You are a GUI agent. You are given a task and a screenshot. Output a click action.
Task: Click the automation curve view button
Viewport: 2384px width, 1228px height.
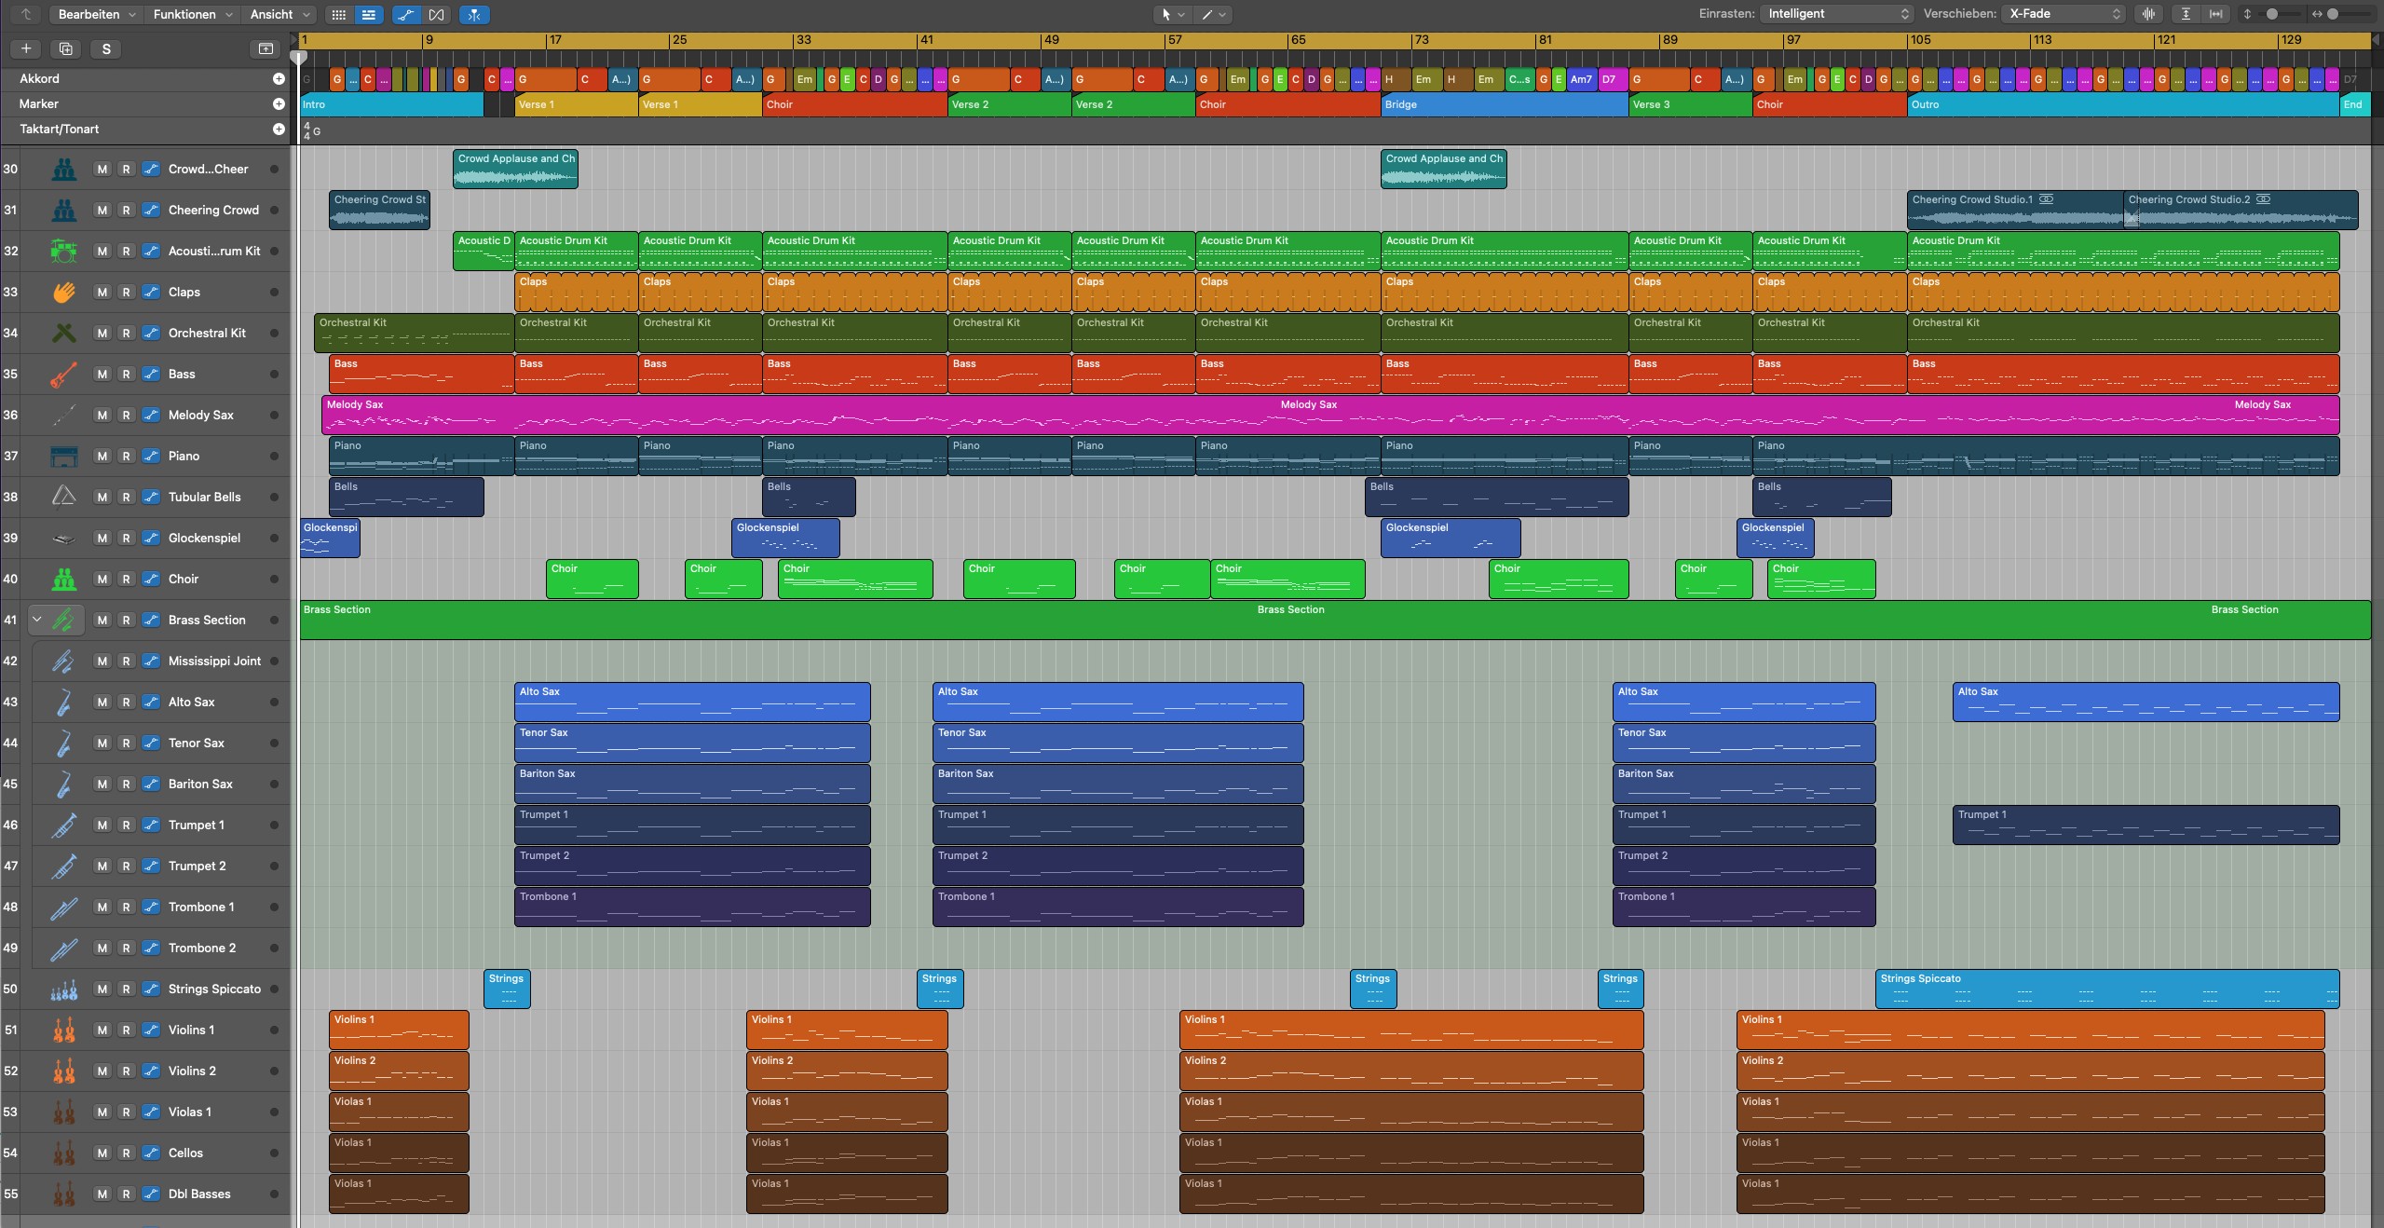(x=405, y=14)
